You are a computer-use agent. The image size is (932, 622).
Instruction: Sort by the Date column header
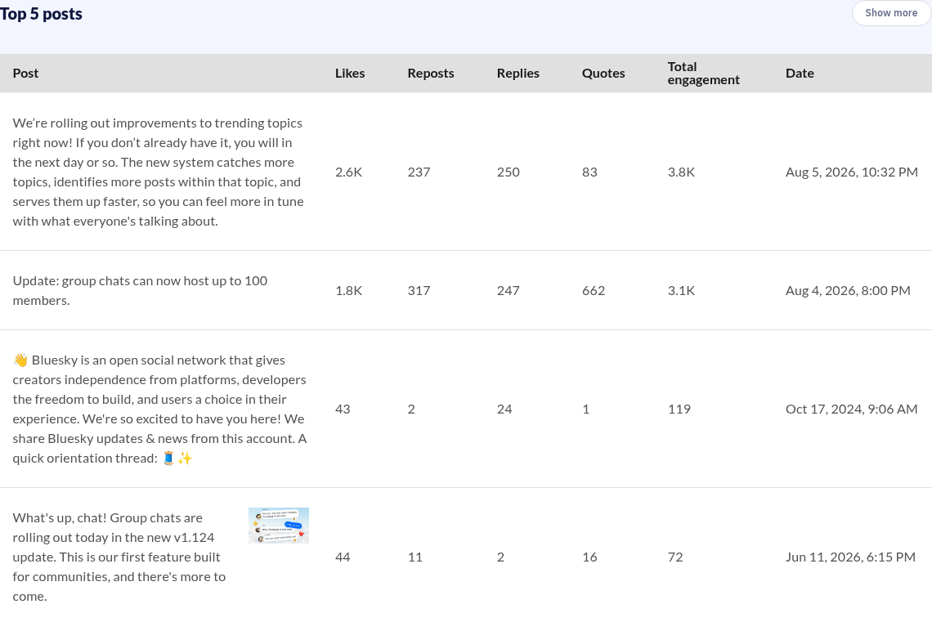pos(800,73)
